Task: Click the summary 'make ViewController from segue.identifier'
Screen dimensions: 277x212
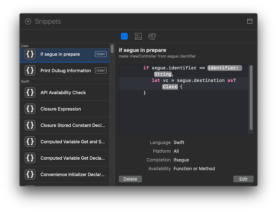Action: 157,56
